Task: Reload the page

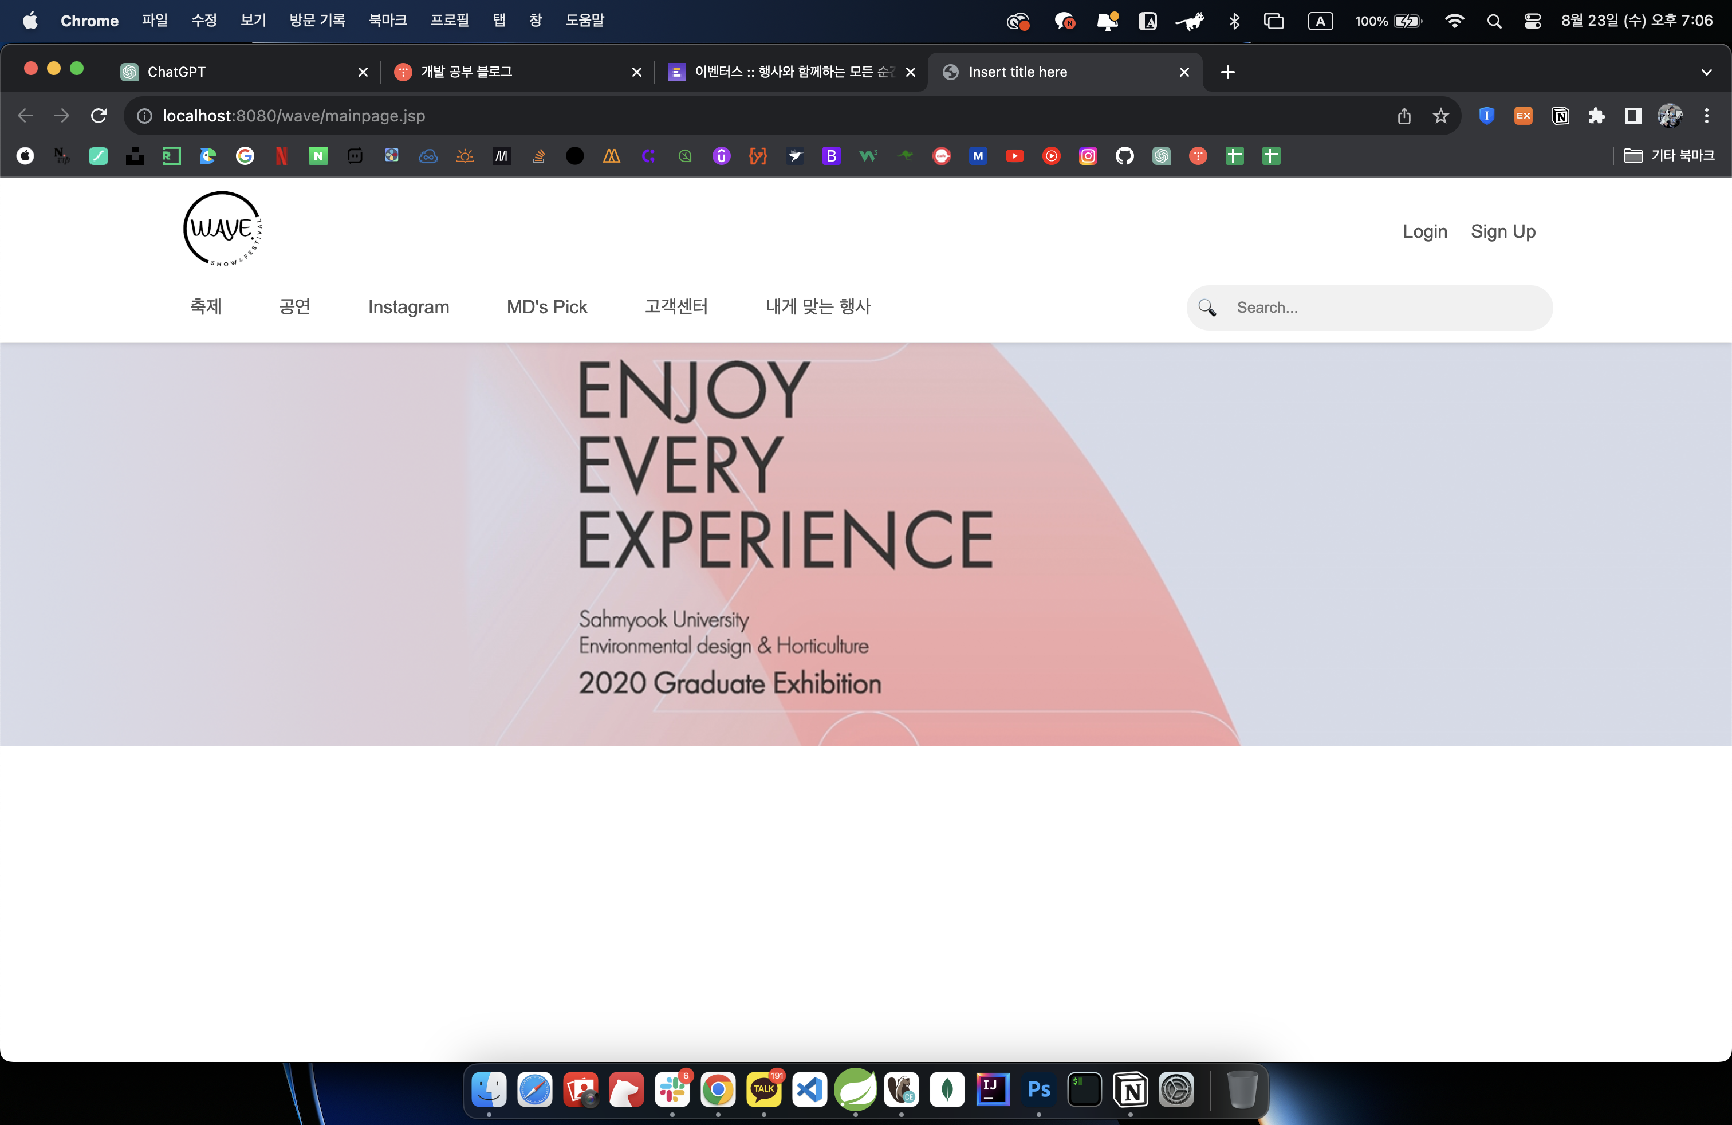Action: pos(99,116)
